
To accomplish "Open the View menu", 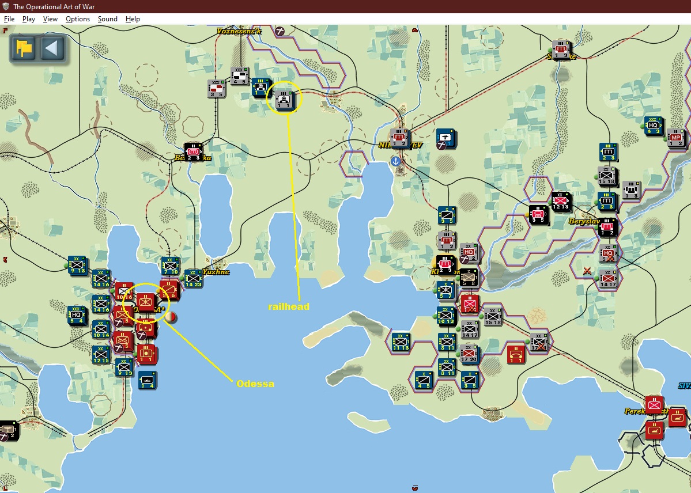I will (x=50, y=19).
